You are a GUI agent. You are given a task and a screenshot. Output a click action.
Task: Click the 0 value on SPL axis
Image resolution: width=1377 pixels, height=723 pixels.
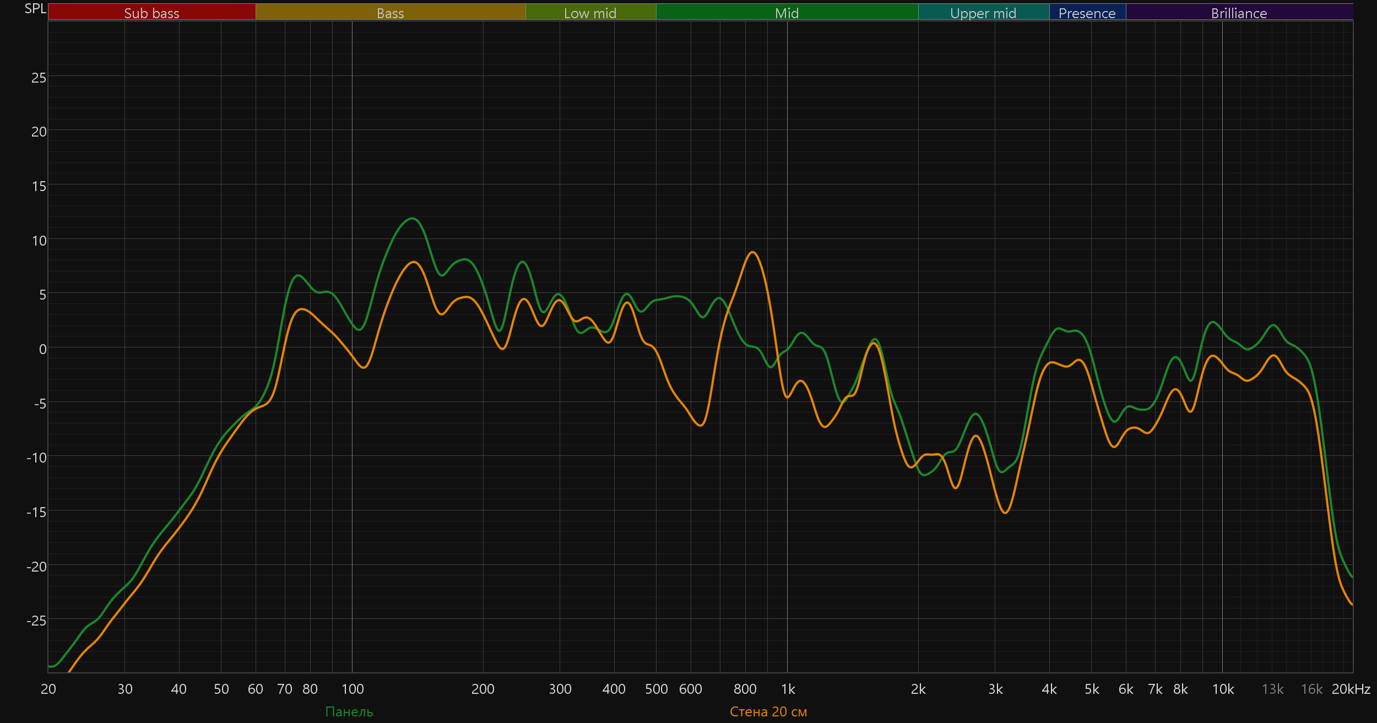coord(42,349)
